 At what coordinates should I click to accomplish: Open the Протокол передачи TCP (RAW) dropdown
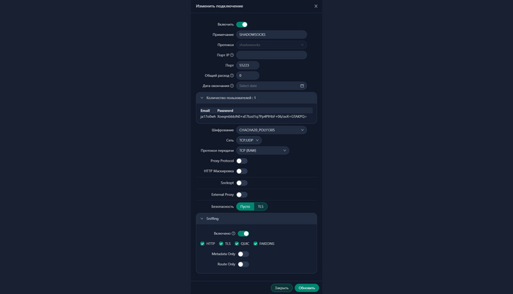coord(262,151)
